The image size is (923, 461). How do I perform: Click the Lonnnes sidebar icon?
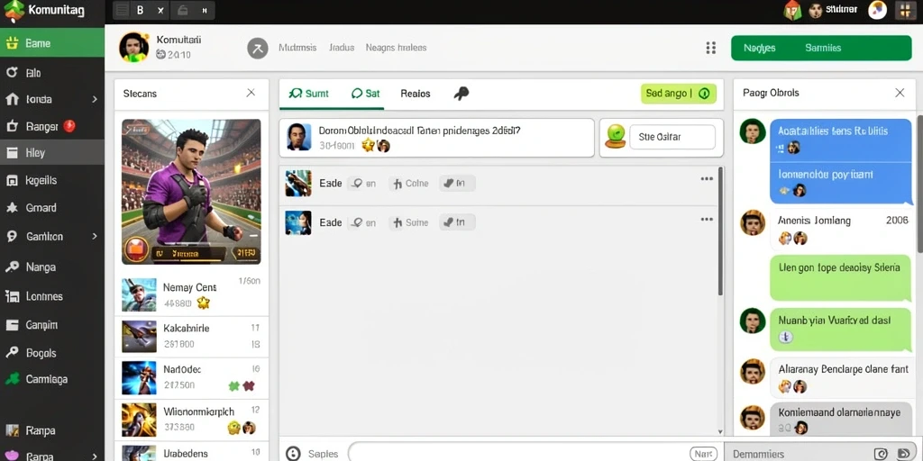coord(12,296)
